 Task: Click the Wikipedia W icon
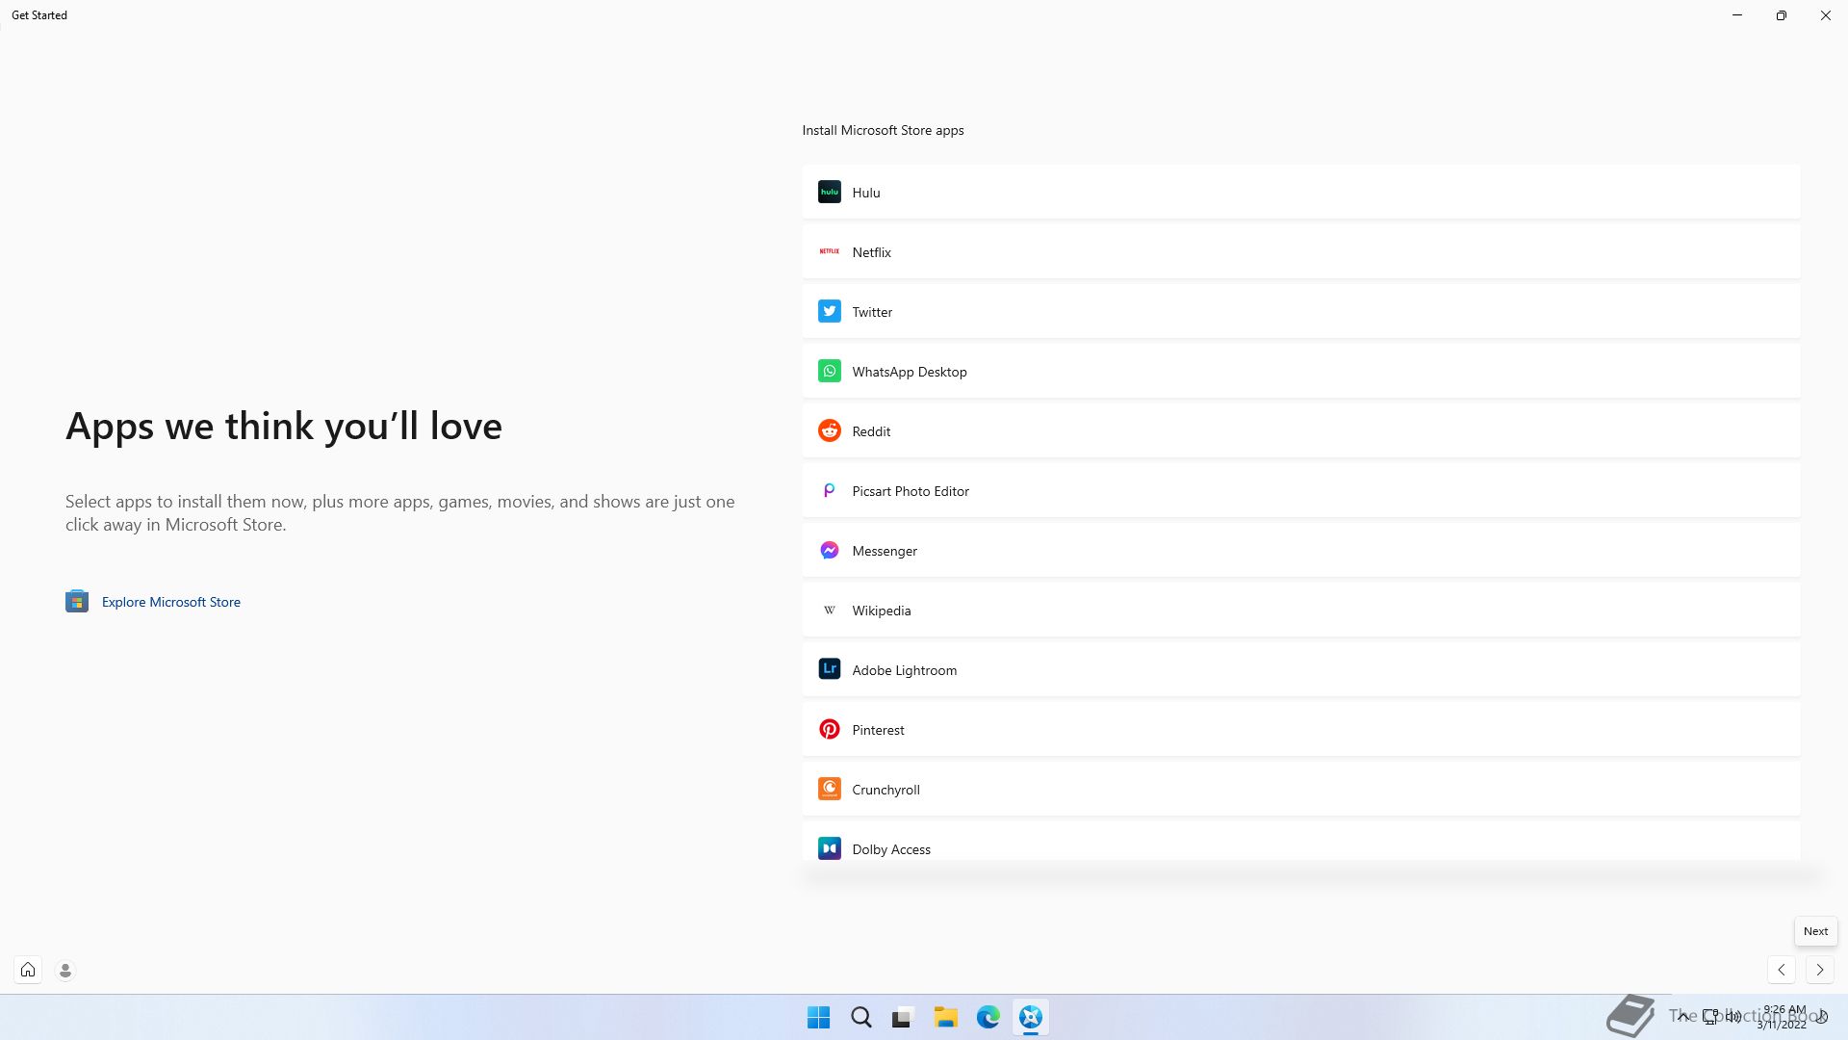coord(829,610)
